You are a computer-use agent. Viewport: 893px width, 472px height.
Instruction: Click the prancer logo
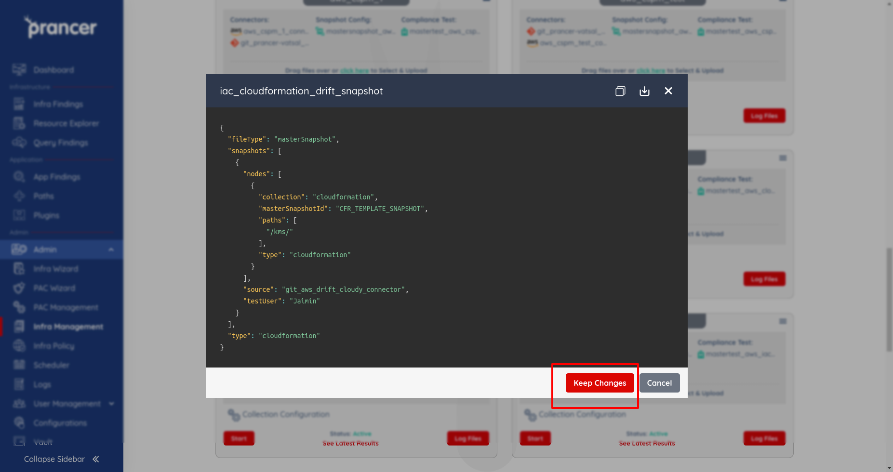(61, 27)
